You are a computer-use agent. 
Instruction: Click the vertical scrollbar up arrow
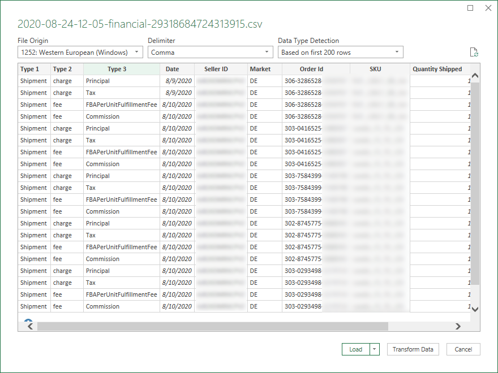tap(475, 74)
